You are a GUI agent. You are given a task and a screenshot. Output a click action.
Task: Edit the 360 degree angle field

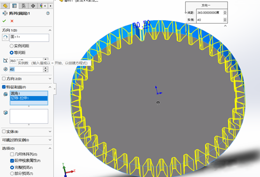pos(26,60)
